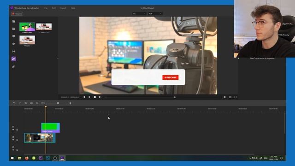Open the Full quality dropdown

click(x=155, y=14)
